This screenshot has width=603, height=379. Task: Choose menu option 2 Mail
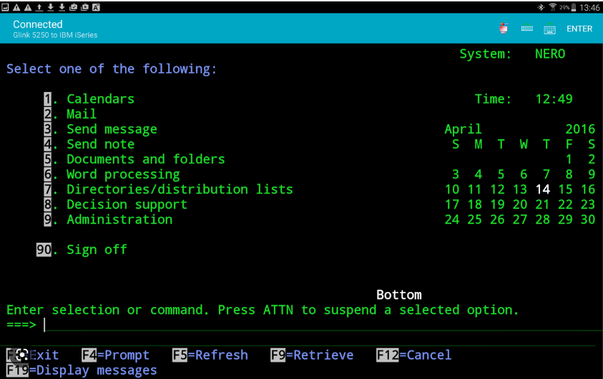(81, 114)
